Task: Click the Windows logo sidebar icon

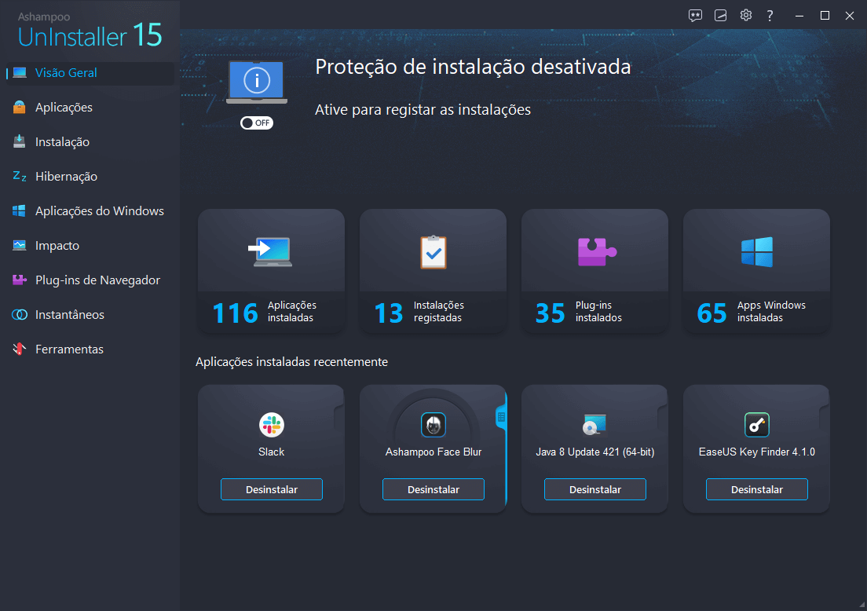Action: tap(20, 210)
